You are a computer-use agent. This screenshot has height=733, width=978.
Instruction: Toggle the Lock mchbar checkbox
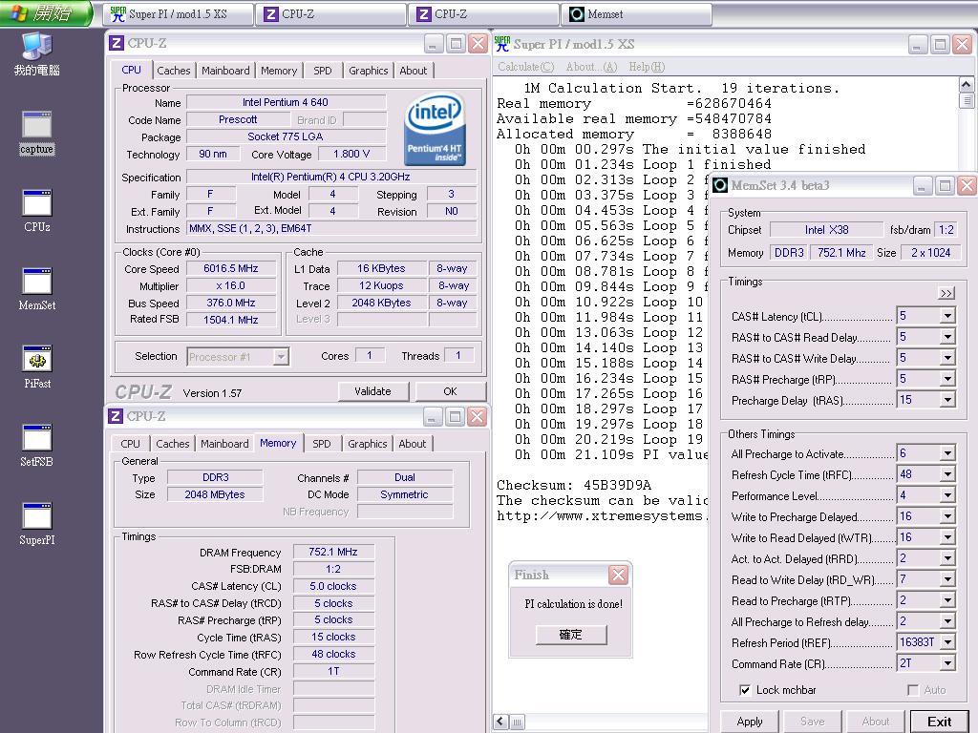(x=745, y=690)
